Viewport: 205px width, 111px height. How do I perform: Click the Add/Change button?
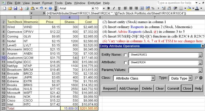[129, 89]
